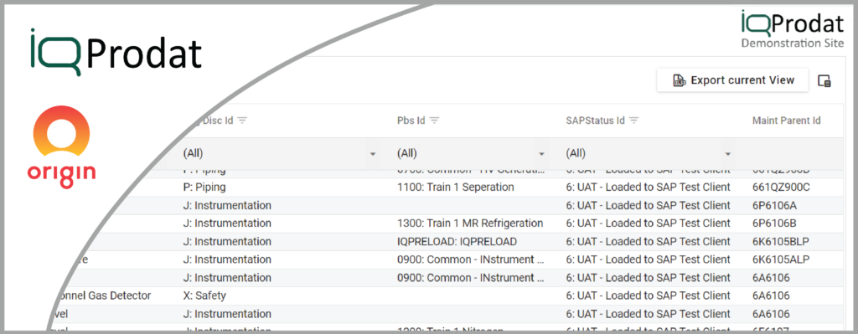This screenshot has width=858, height=334.
Task: Click the spreadsheet icon in Export button
Action: point(679,81)
